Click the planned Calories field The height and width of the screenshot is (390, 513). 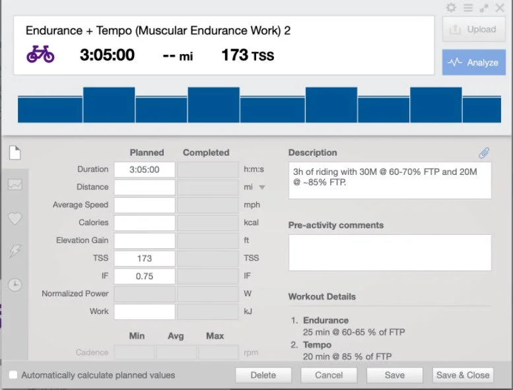click(x=145, y=222)
